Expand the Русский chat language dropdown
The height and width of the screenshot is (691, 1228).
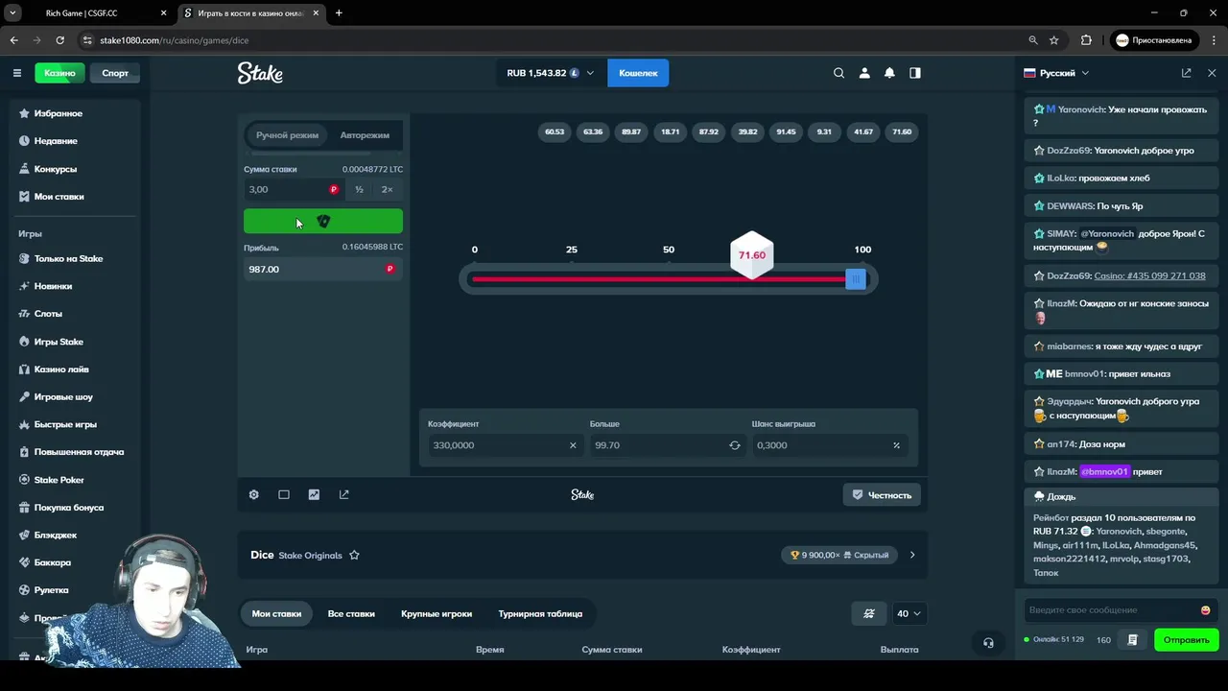coord(1056,73)
